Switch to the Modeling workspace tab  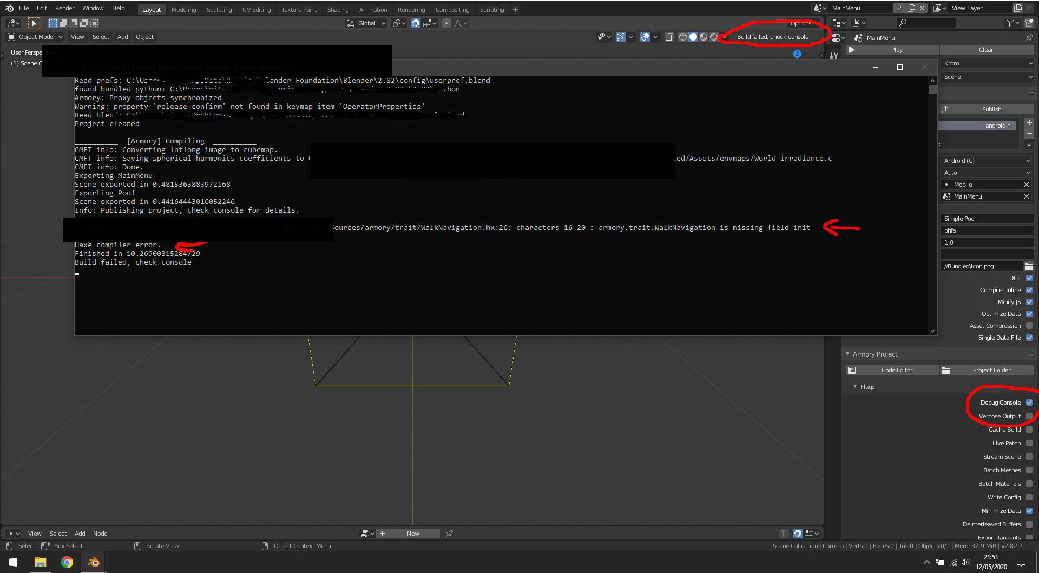(183, 10)
